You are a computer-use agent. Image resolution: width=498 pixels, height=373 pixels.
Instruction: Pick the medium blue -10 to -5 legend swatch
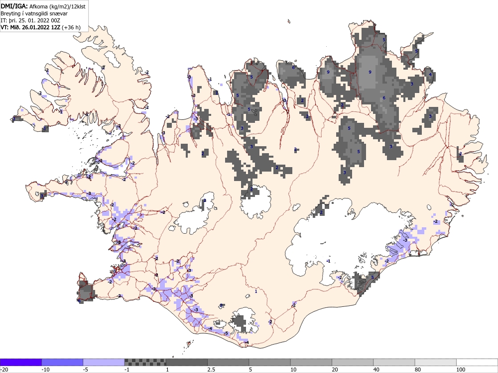point(62,362)
